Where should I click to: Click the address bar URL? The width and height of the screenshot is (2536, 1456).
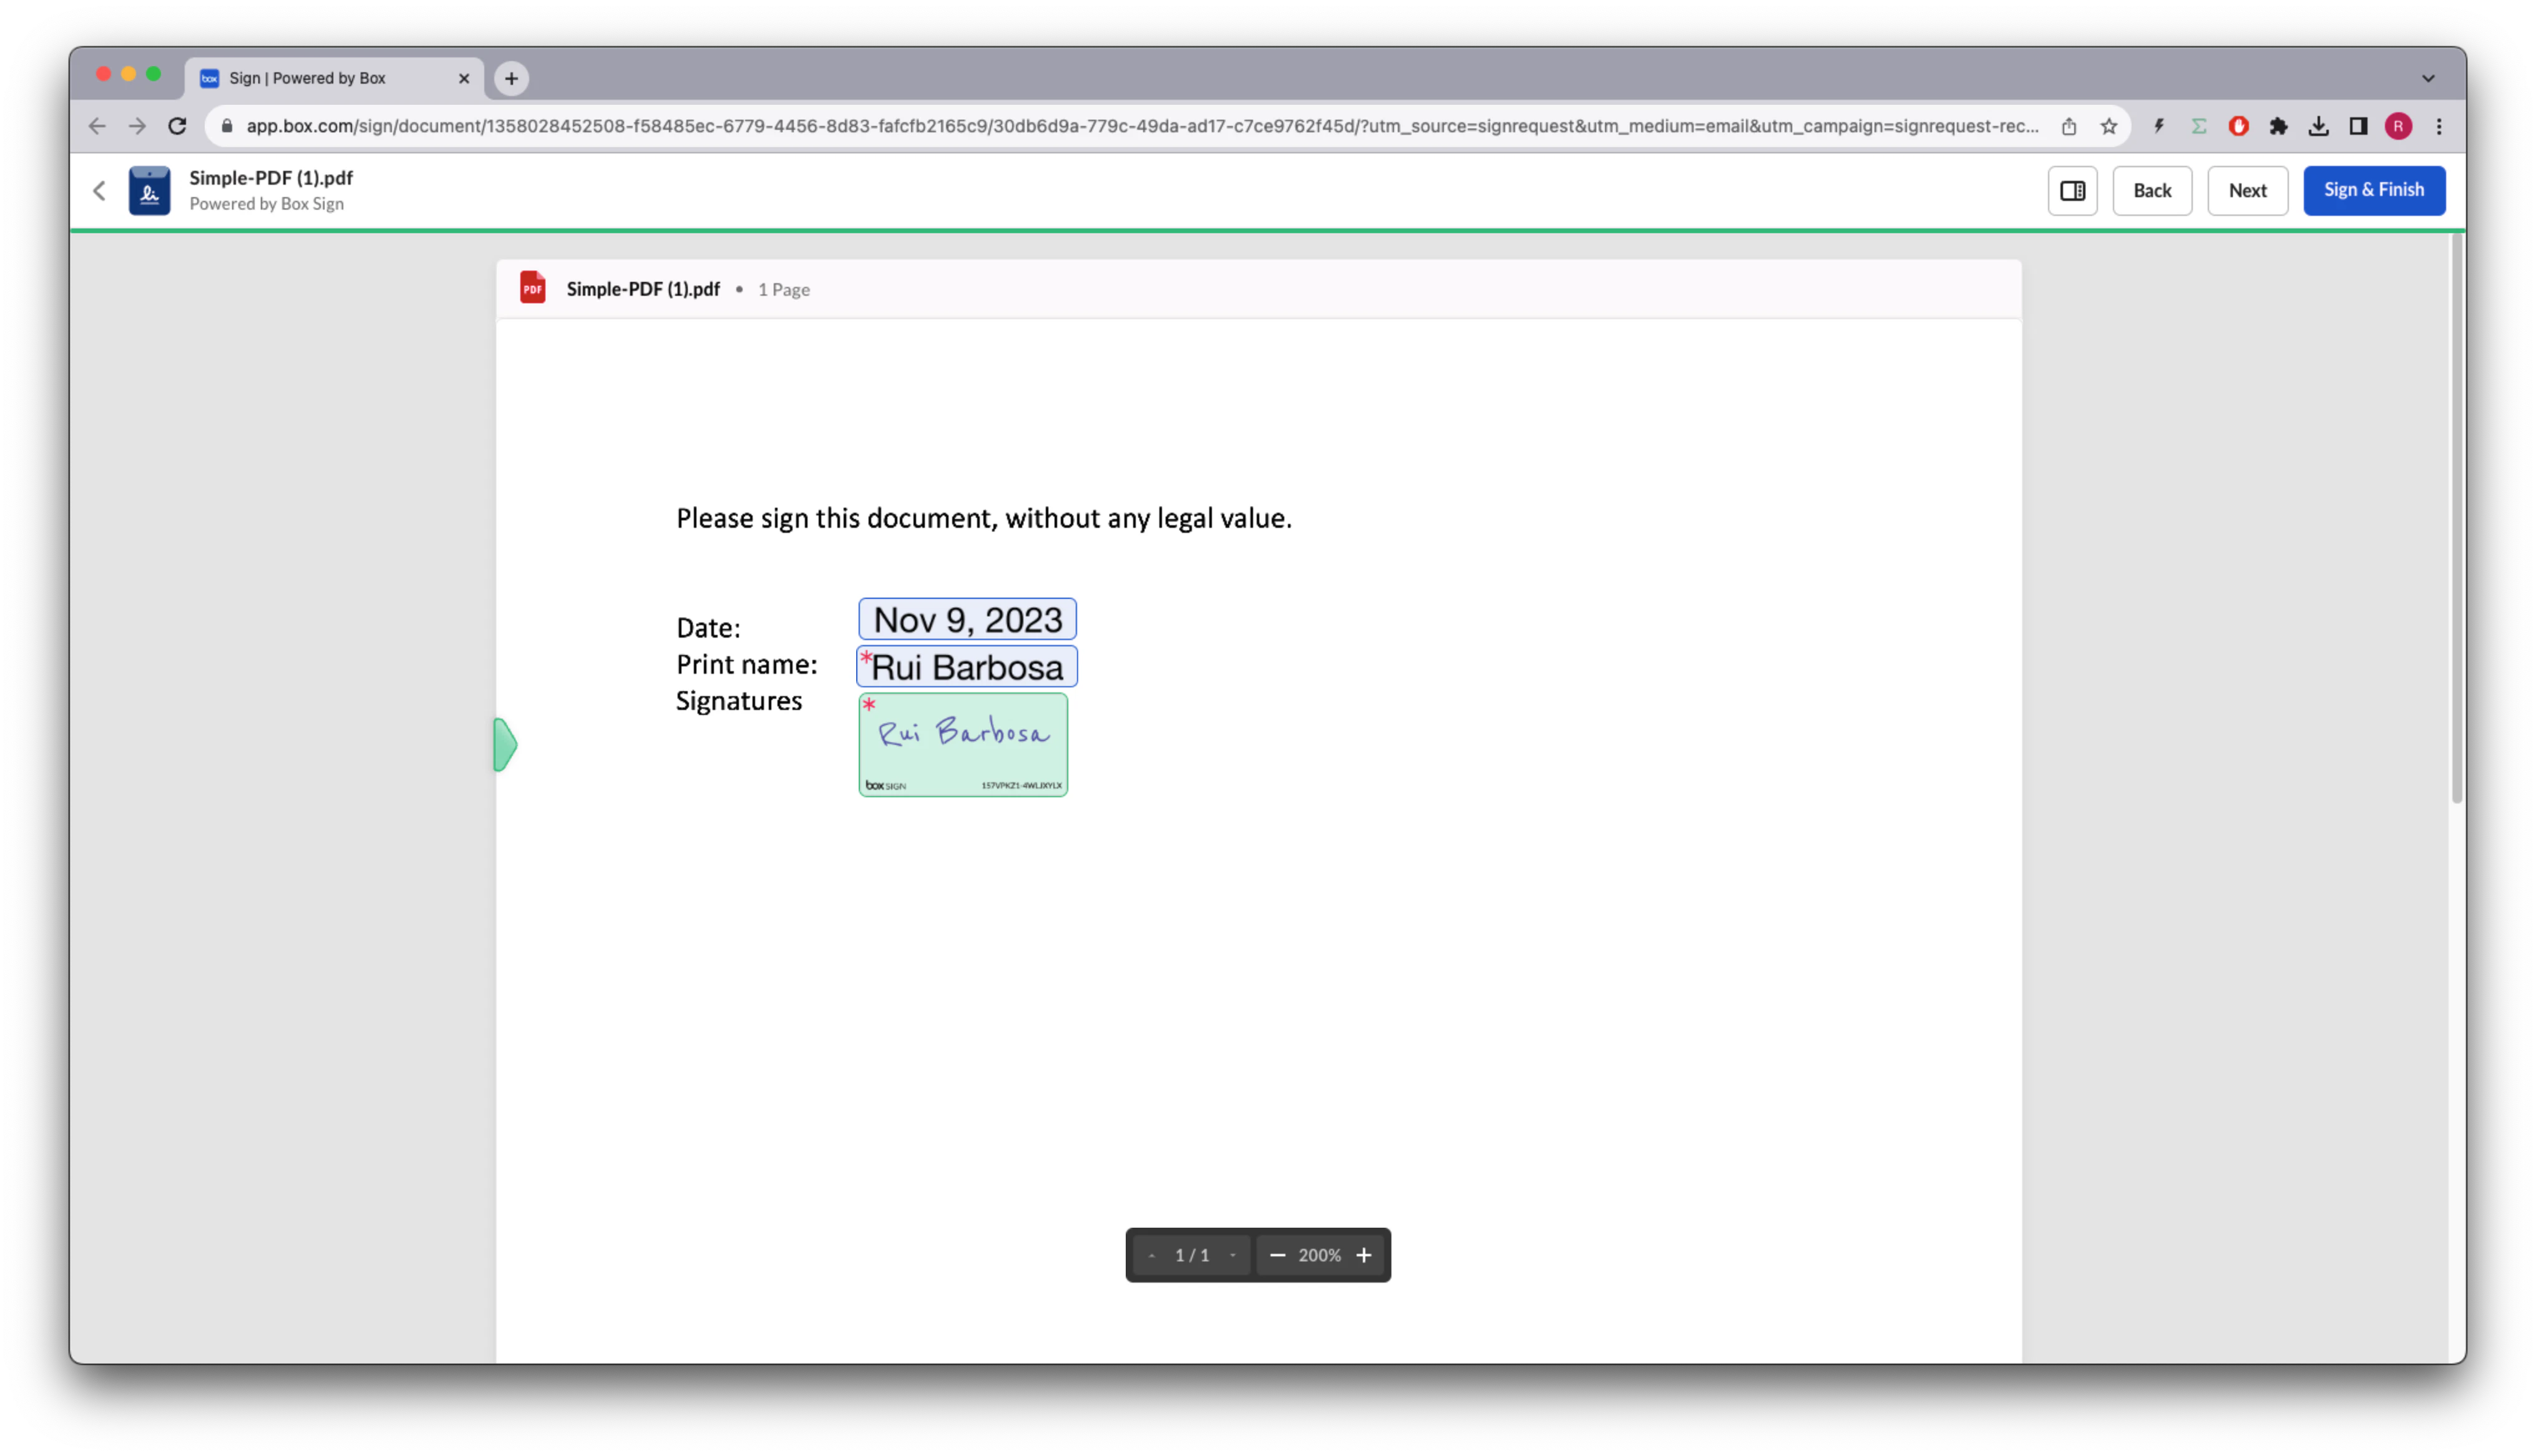[x=1142, y=126]
